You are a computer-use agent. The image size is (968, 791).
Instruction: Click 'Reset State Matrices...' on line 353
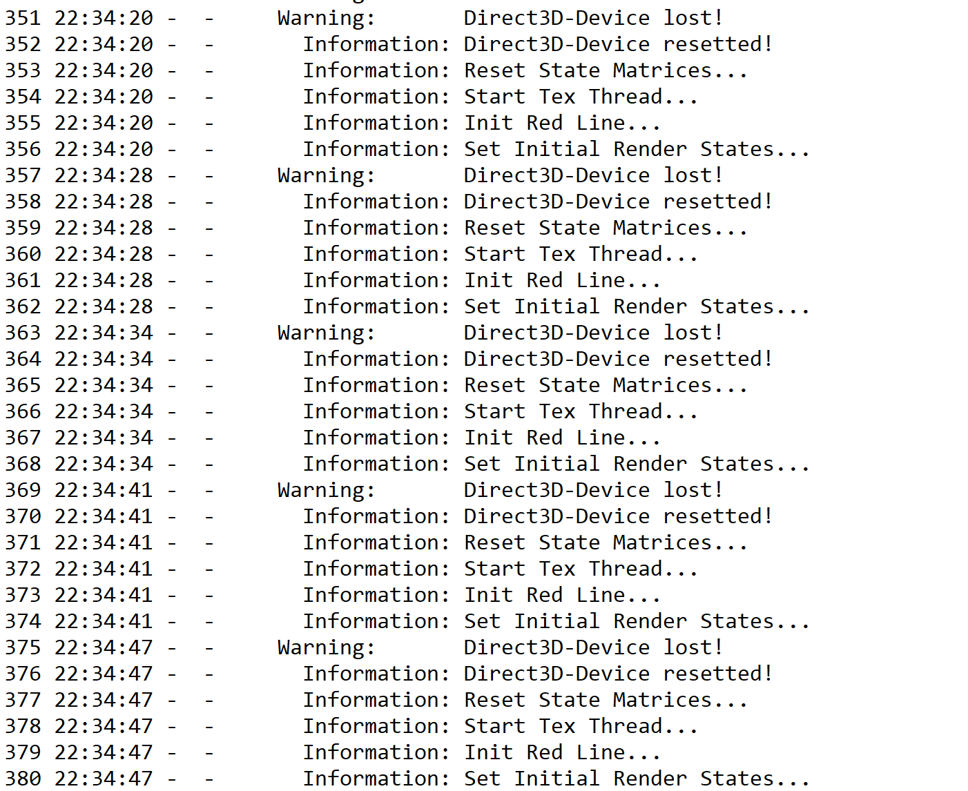pyautogui.click(x=606, y=70)
